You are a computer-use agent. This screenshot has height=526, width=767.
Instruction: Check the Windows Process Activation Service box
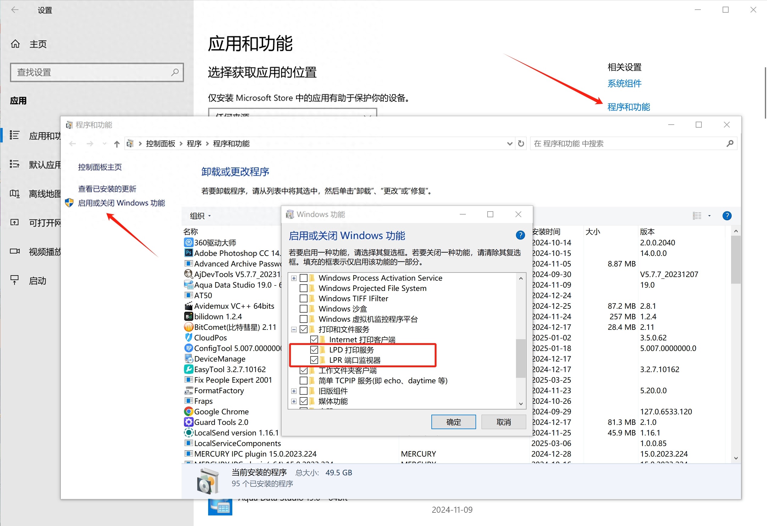point(303,278)
